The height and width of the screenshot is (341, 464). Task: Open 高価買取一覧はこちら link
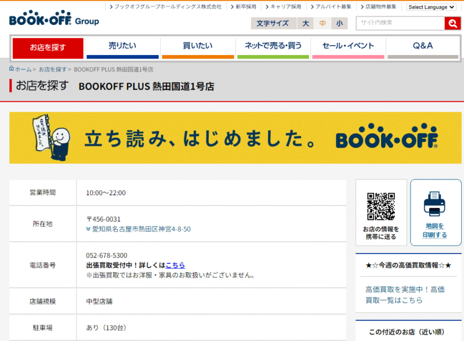point(405,295)
